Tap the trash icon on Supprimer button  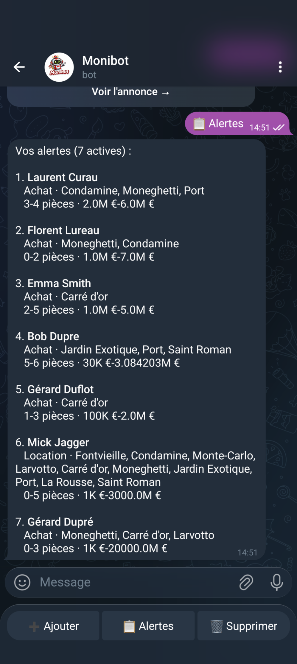[216, 626]
